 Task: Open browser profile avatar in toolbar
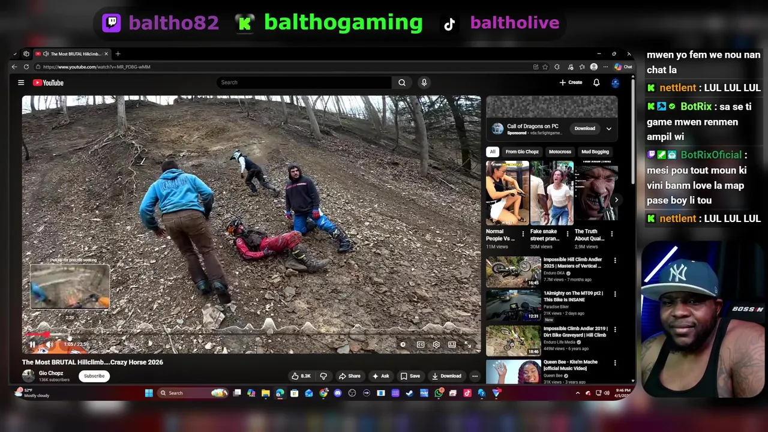click(594, 67)
